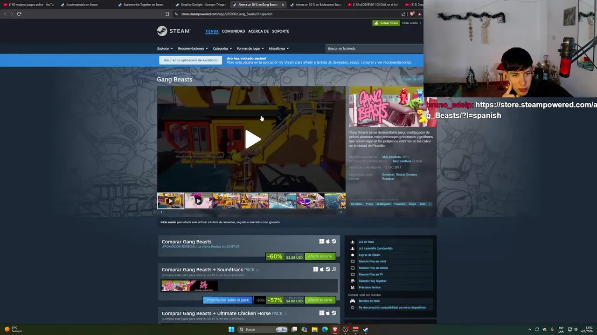Screen dimensions: 597x335
Task: Click the Iniciar sesión link in the header
Action: pos(410,23)
